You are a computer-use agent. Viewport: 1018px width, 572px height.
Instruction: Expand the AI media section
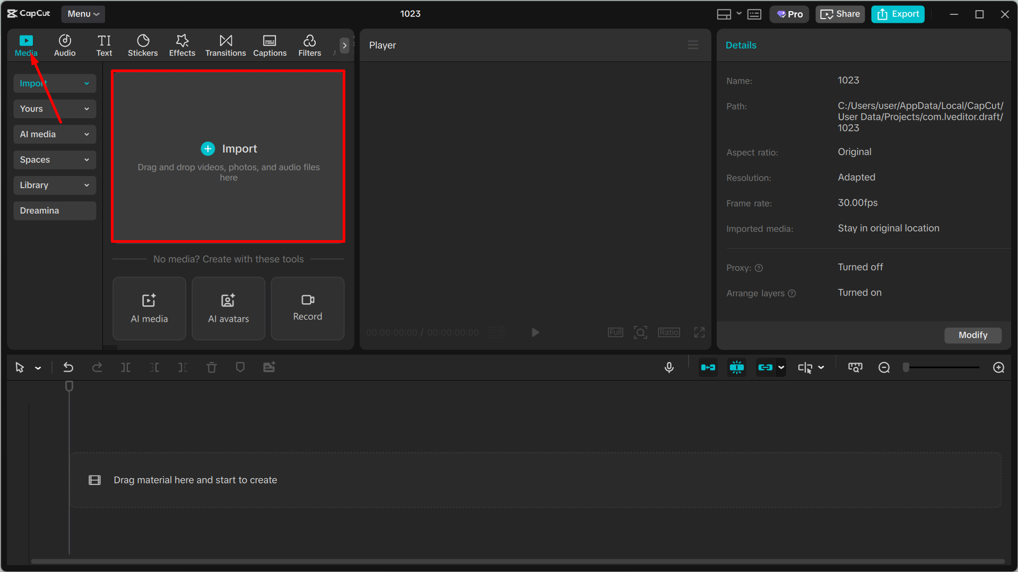tap(86, 134)
